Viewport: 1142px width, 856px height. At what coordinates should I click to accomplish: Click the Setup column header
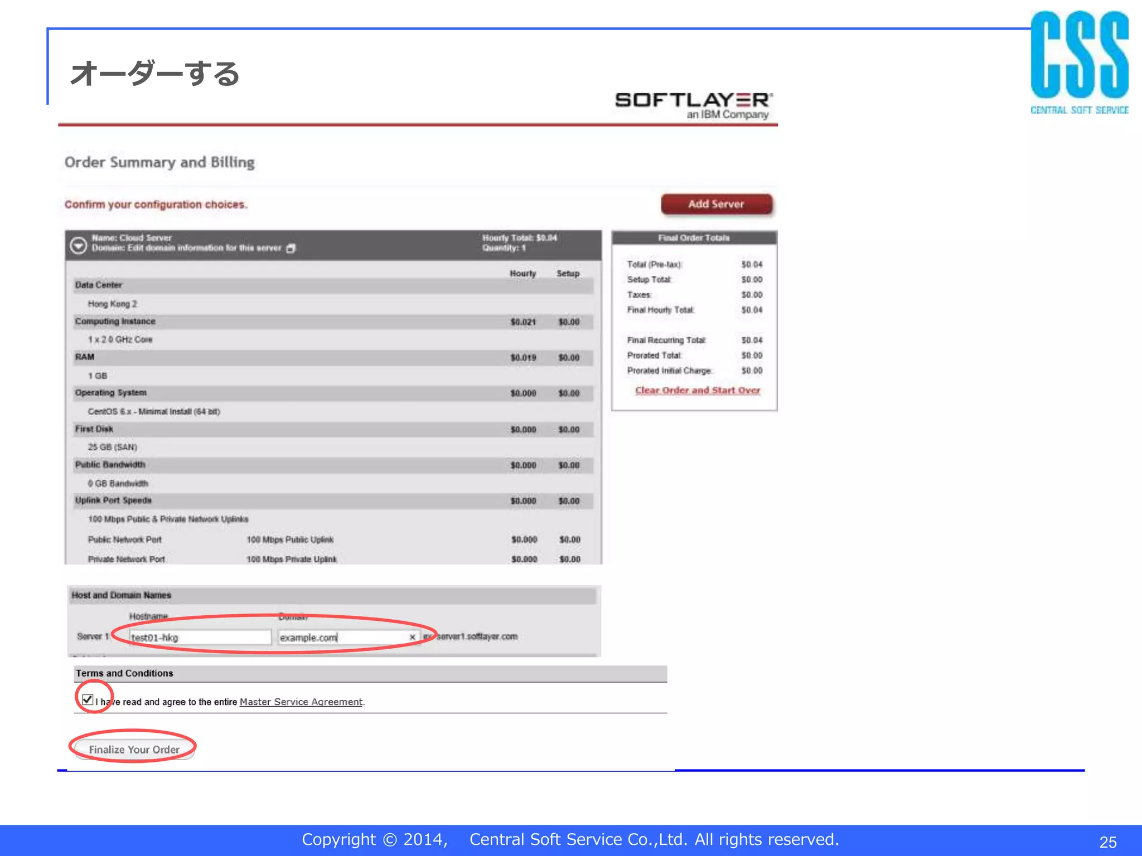[568, 273]
